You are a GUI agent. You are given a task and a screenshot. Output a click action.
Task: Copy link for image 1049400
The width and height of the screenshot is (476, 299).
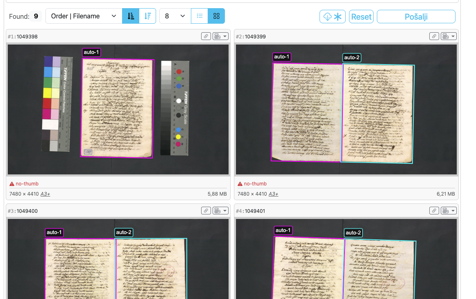pos(206,211)
